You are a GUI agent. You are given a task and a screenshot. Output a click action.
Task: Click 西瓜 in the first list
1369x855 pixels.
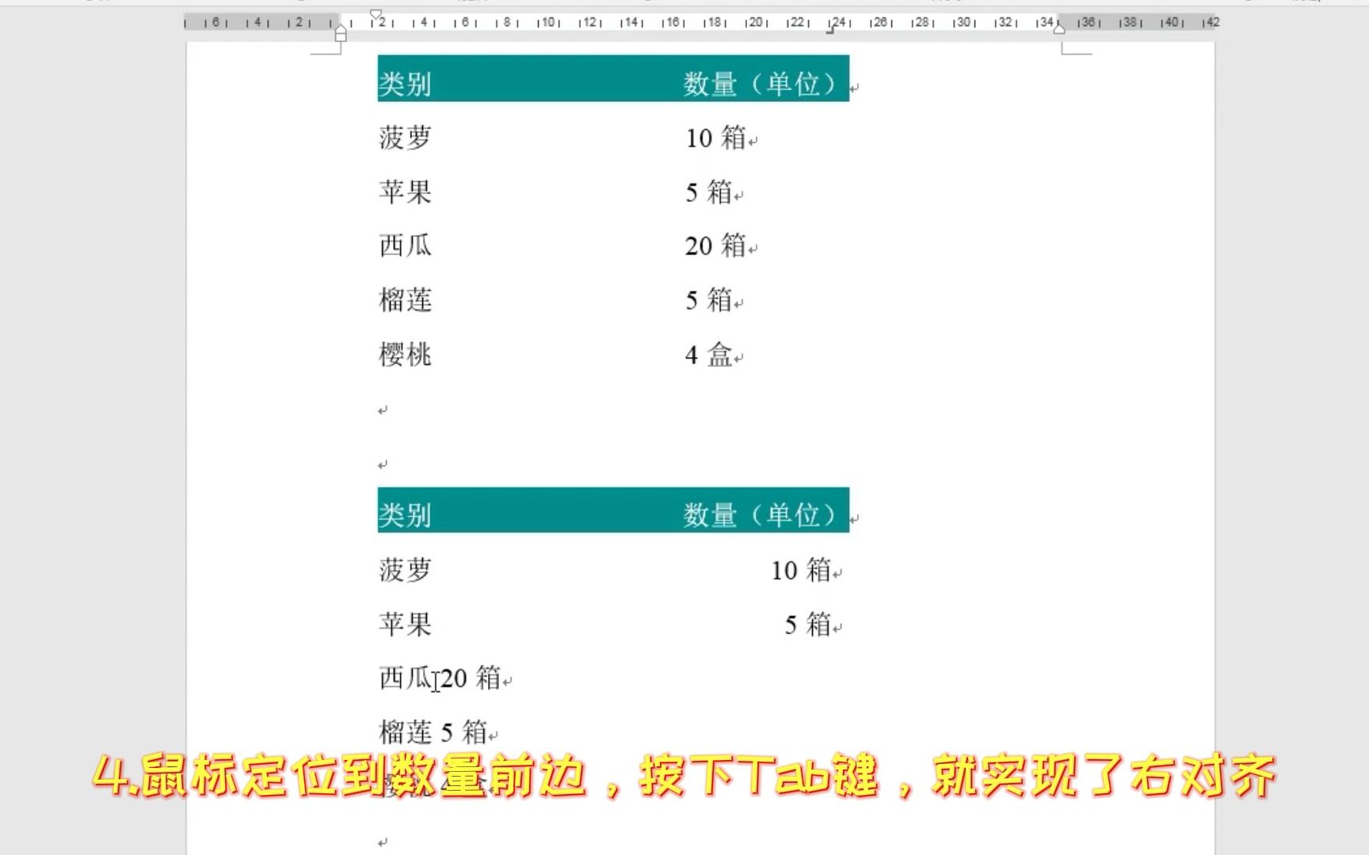click(405, 246)
